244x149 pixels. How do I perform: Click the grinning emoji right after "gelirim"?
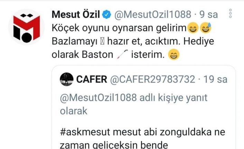[193, 28]
